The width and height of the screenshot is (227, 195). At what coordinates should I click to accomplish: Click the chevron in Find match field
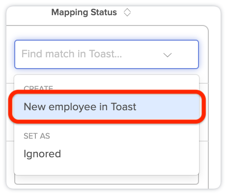tap(168, 55)
